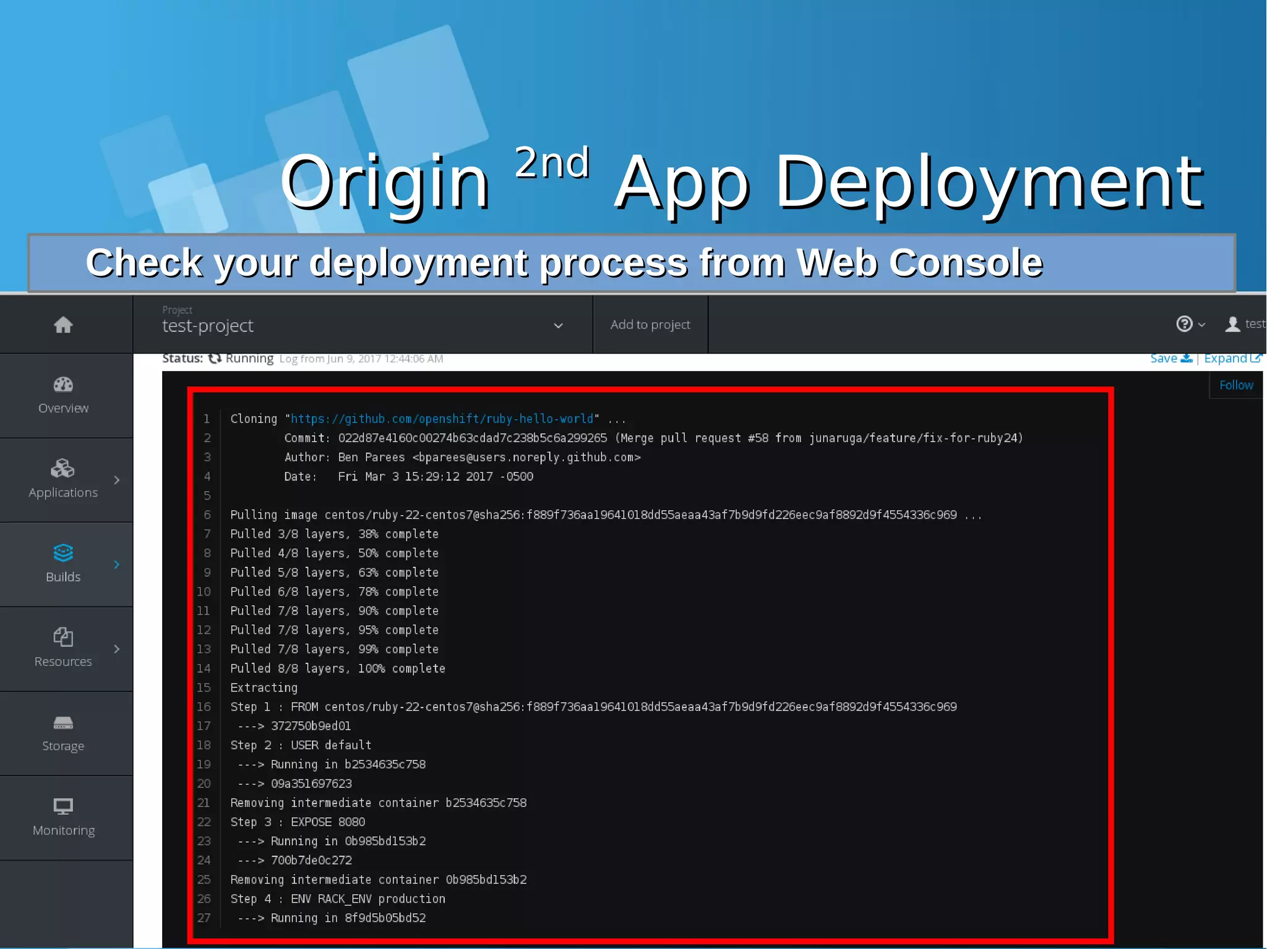Open the ruby-hello-world GitHub link
The width and height of the screenshot is (1267, 949).
[x=442, y=419]
